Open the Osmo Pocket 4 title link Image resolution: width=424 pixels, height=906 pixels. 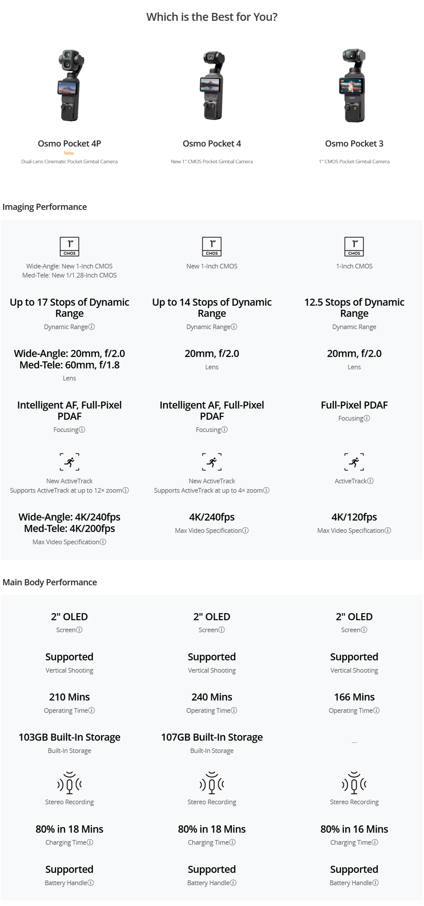(x=212, y=144)
